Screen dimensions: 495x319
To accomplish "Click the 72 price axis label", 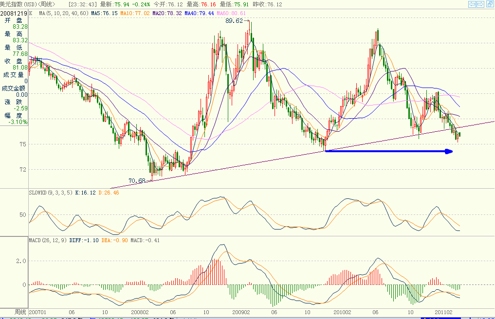I will tap(23, 170).
